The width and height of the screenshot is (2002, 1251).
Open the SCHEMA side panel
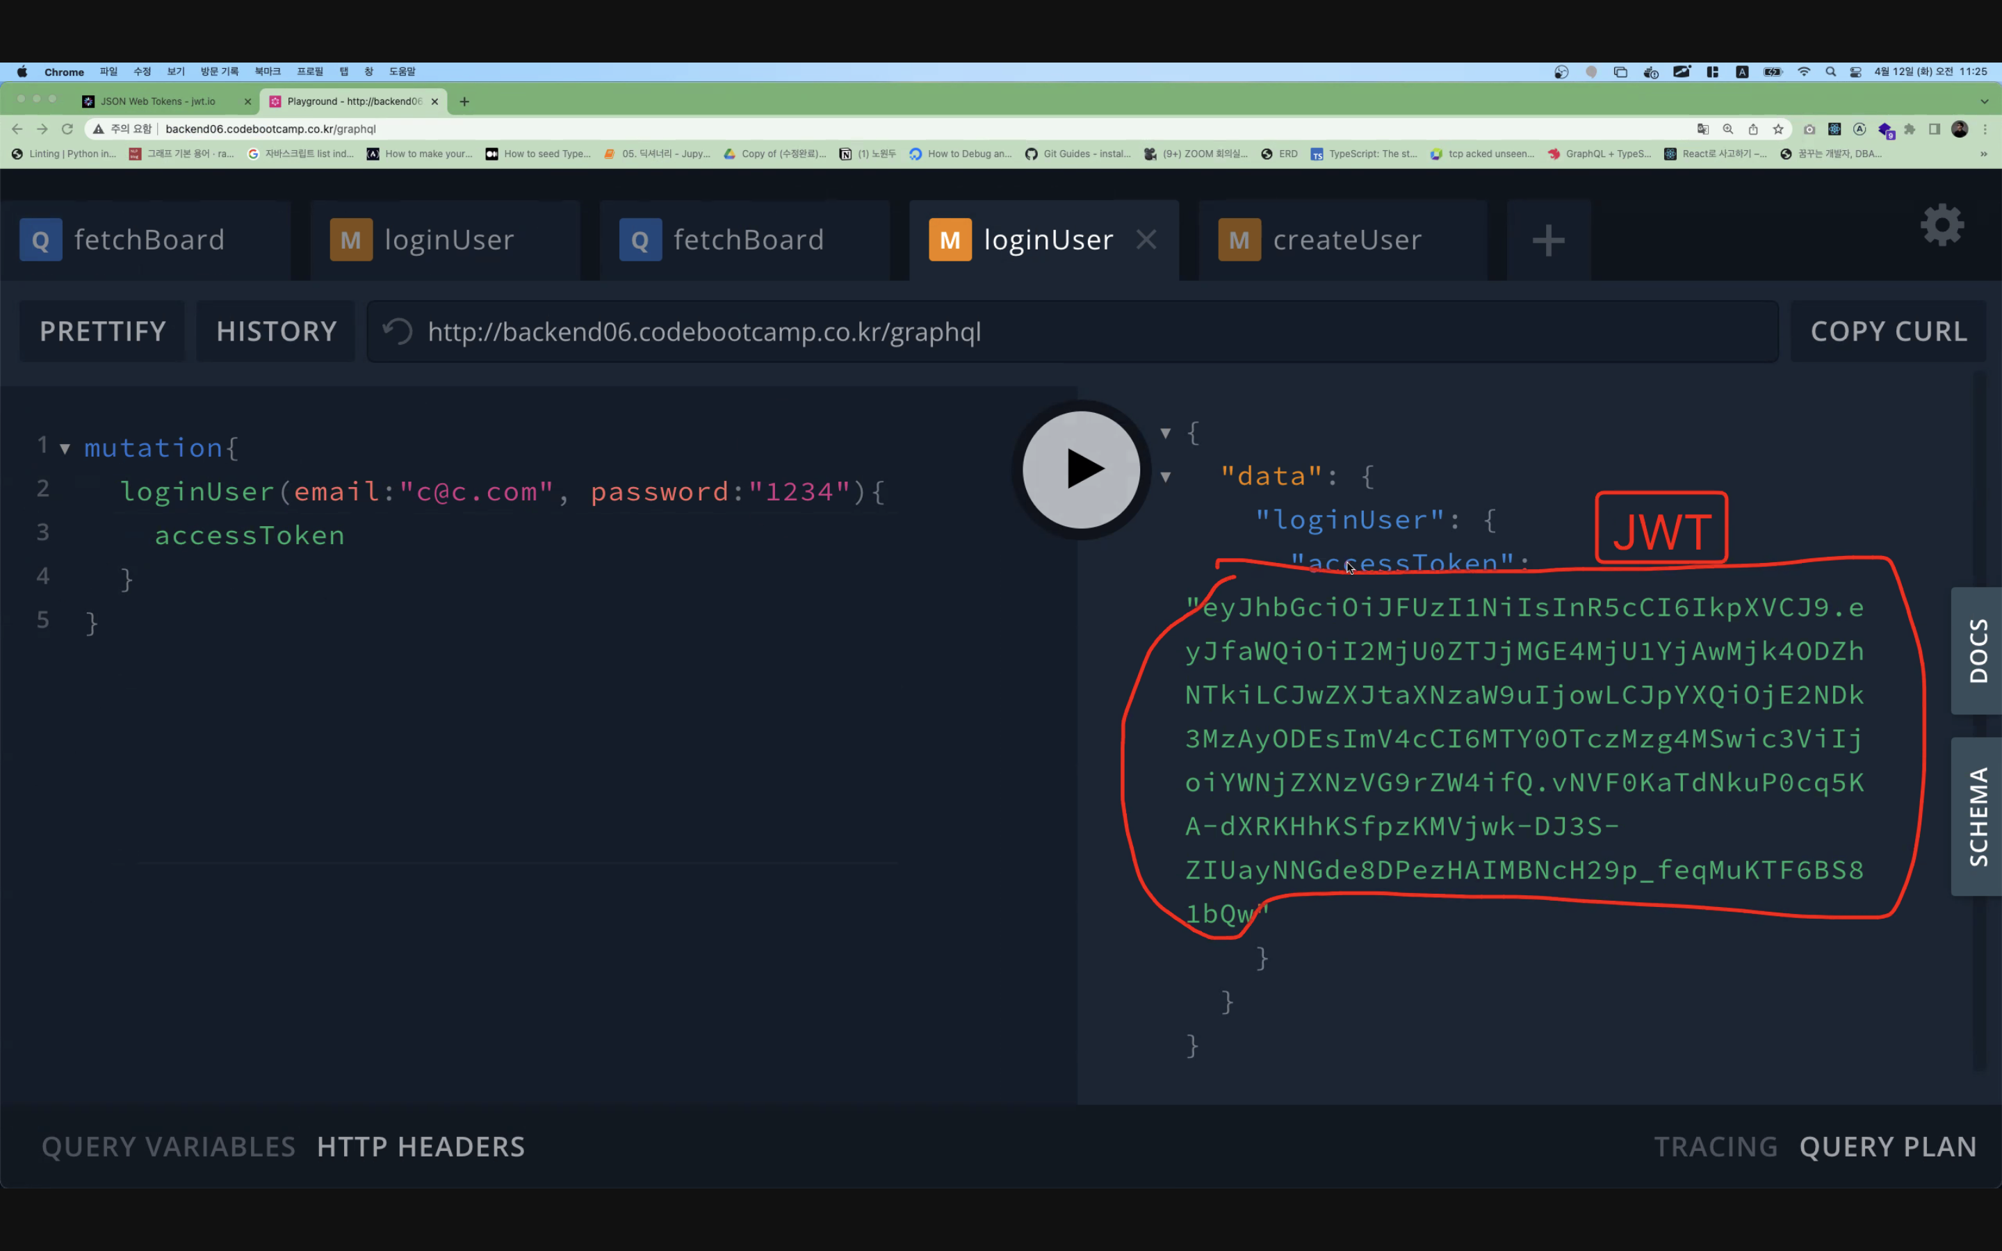(x=1977, y=816)
